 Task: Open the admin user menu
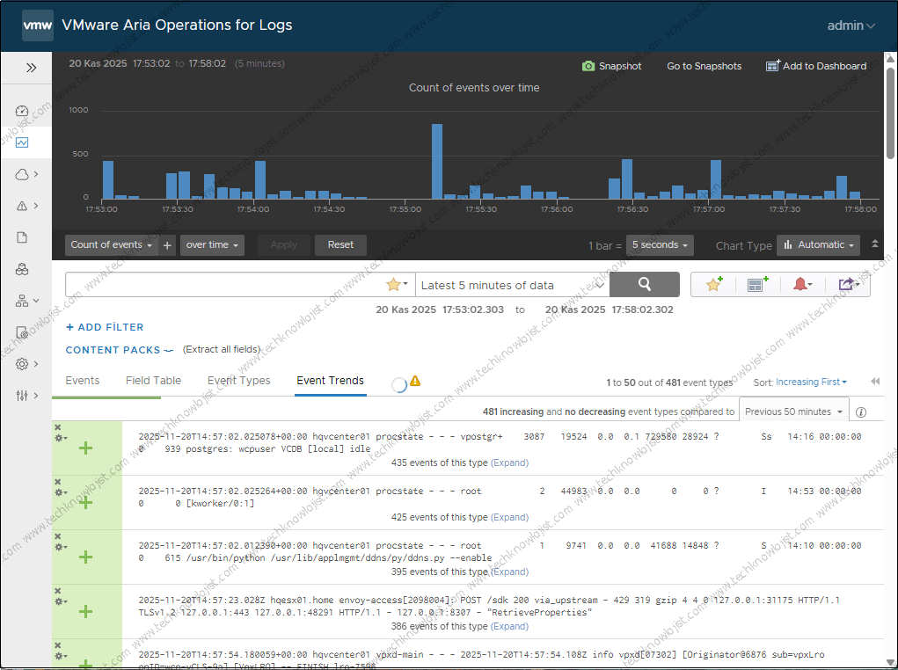851,25
